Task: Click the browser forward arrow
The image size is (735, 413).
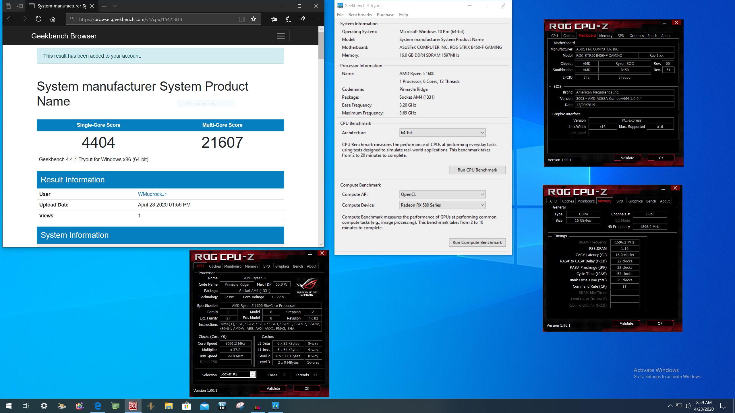Action: tap(24, 19)
